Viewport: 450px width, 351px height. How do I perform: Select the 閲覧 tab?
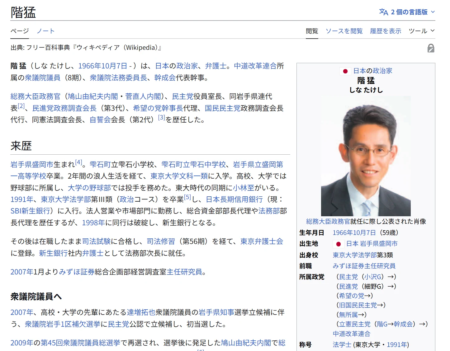312,31
